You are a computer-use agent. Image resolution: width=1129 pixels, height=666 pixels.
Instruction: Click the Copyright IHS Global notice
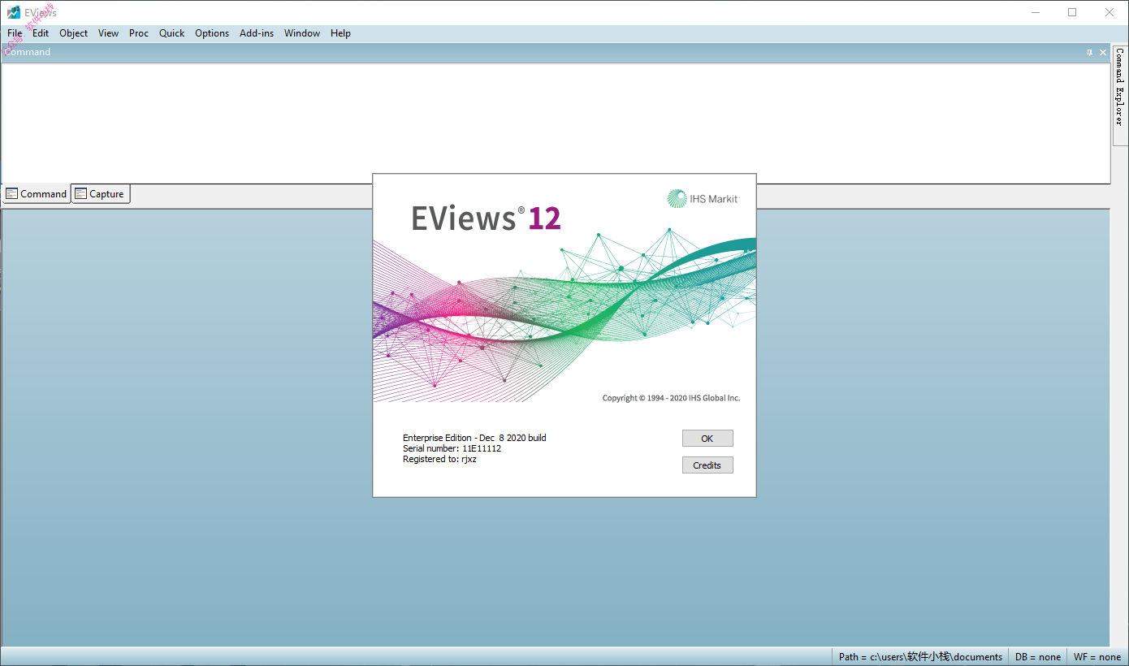coord(671,398)
